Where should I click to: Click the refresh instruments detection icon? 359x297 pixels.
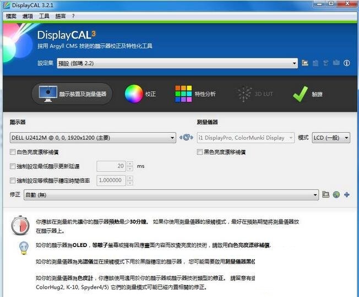coord(187,137)
